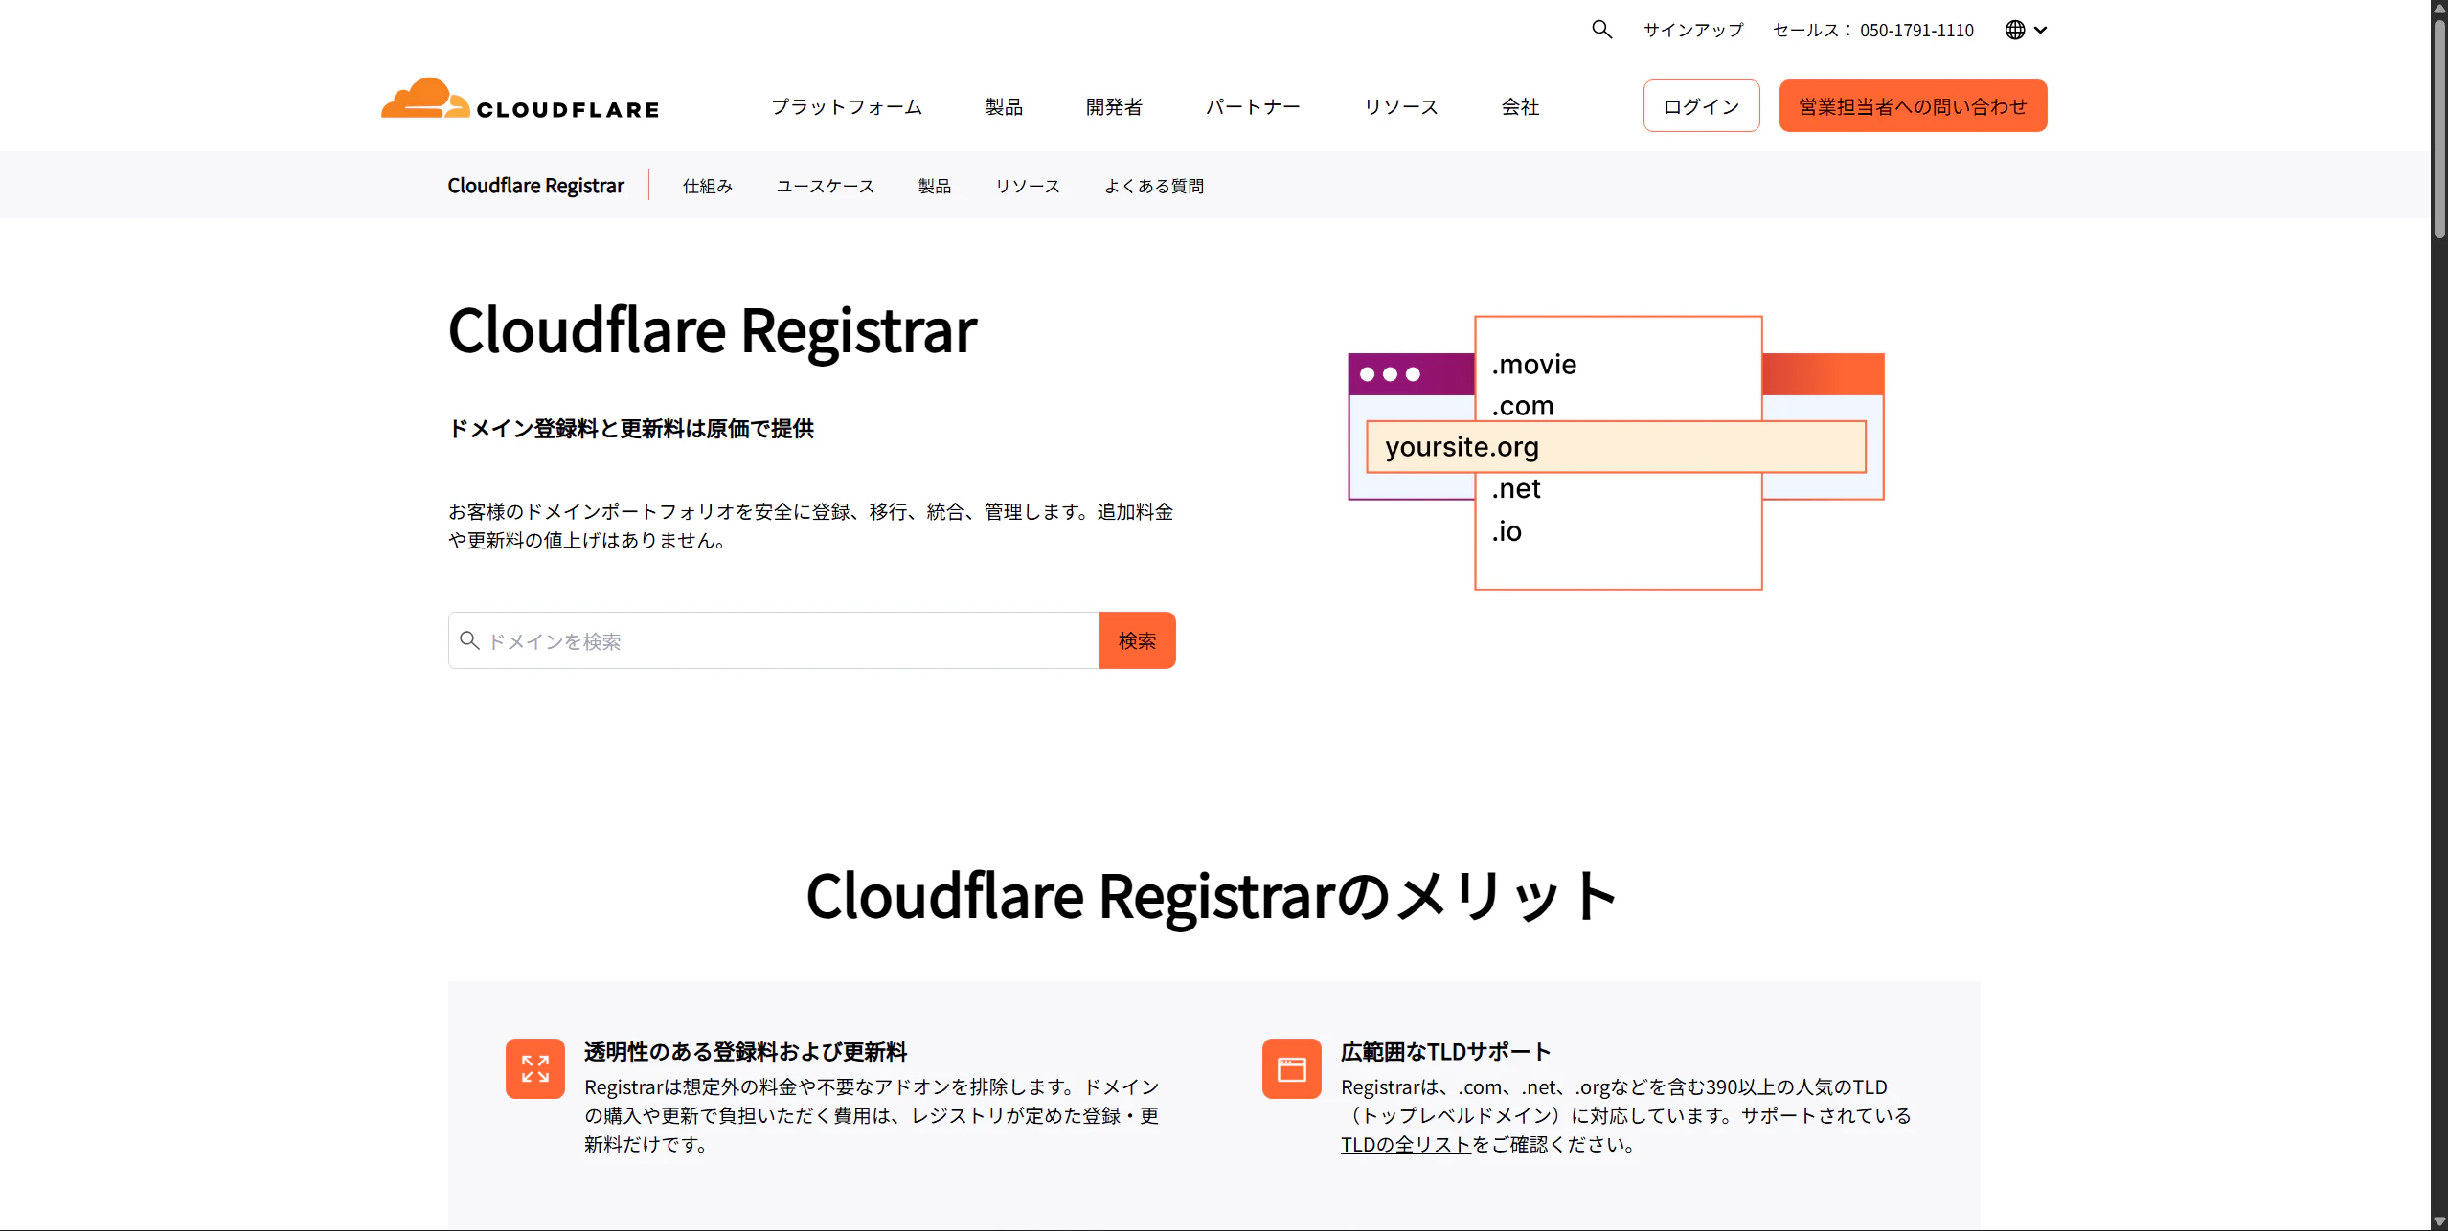Open the globe language selector
The height and width of the screenshot is (1231, 2448).
click(x=2026, y=30)
